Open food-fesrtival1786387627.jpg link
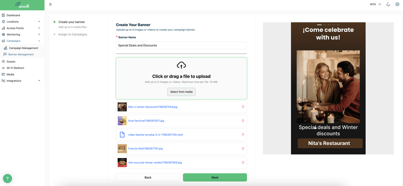This screenshot has height=186, width=403. pos(146,121)
